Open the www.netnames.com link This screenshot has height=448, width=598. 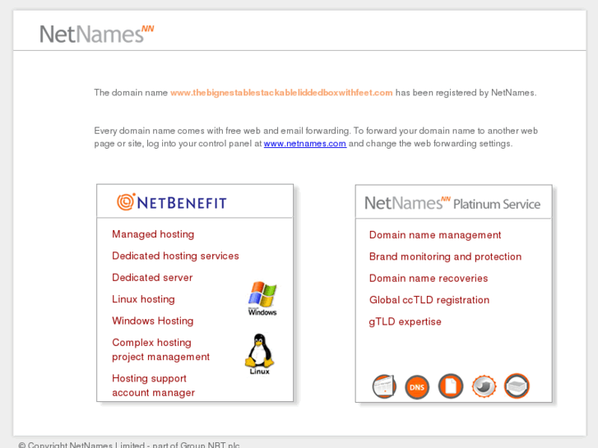304,144
